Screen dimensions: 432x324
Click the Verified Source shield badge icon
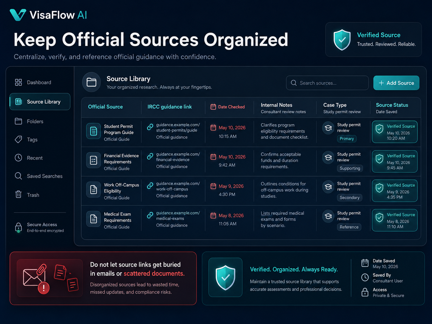click(342, 40)
